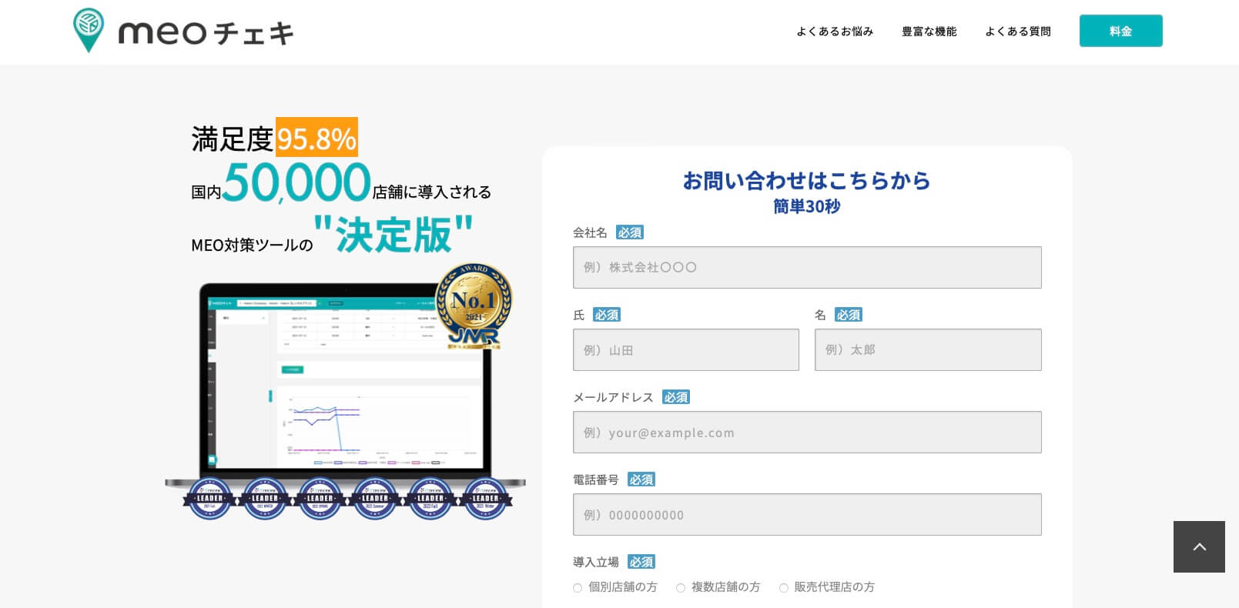Select the 複数店舗の方 radio button

681,588
